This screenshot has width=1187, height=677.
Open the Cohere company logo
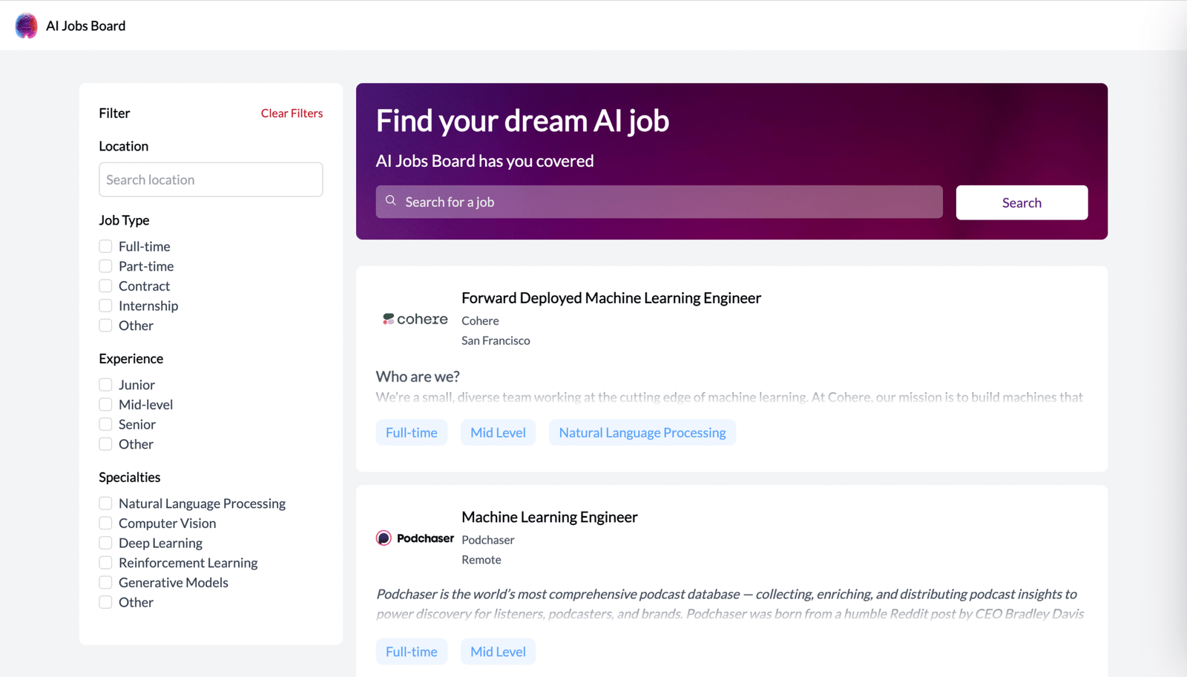coord(415,319)
